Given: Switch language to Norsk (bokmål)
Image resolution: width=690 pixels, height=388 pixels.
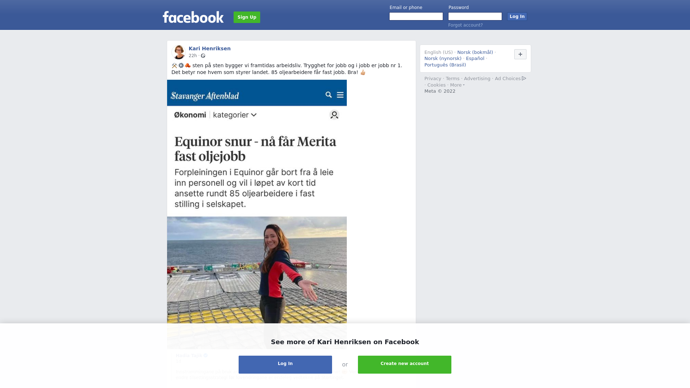Looking at the screenshot, I should 475,52.
